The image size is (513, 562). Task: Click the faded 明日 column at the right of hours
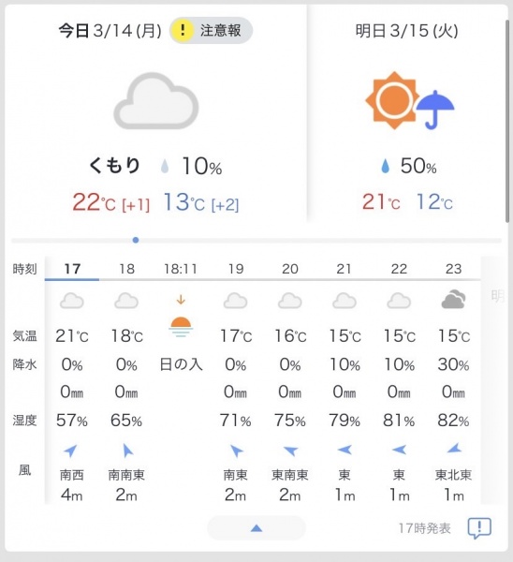tap(497, 296)
